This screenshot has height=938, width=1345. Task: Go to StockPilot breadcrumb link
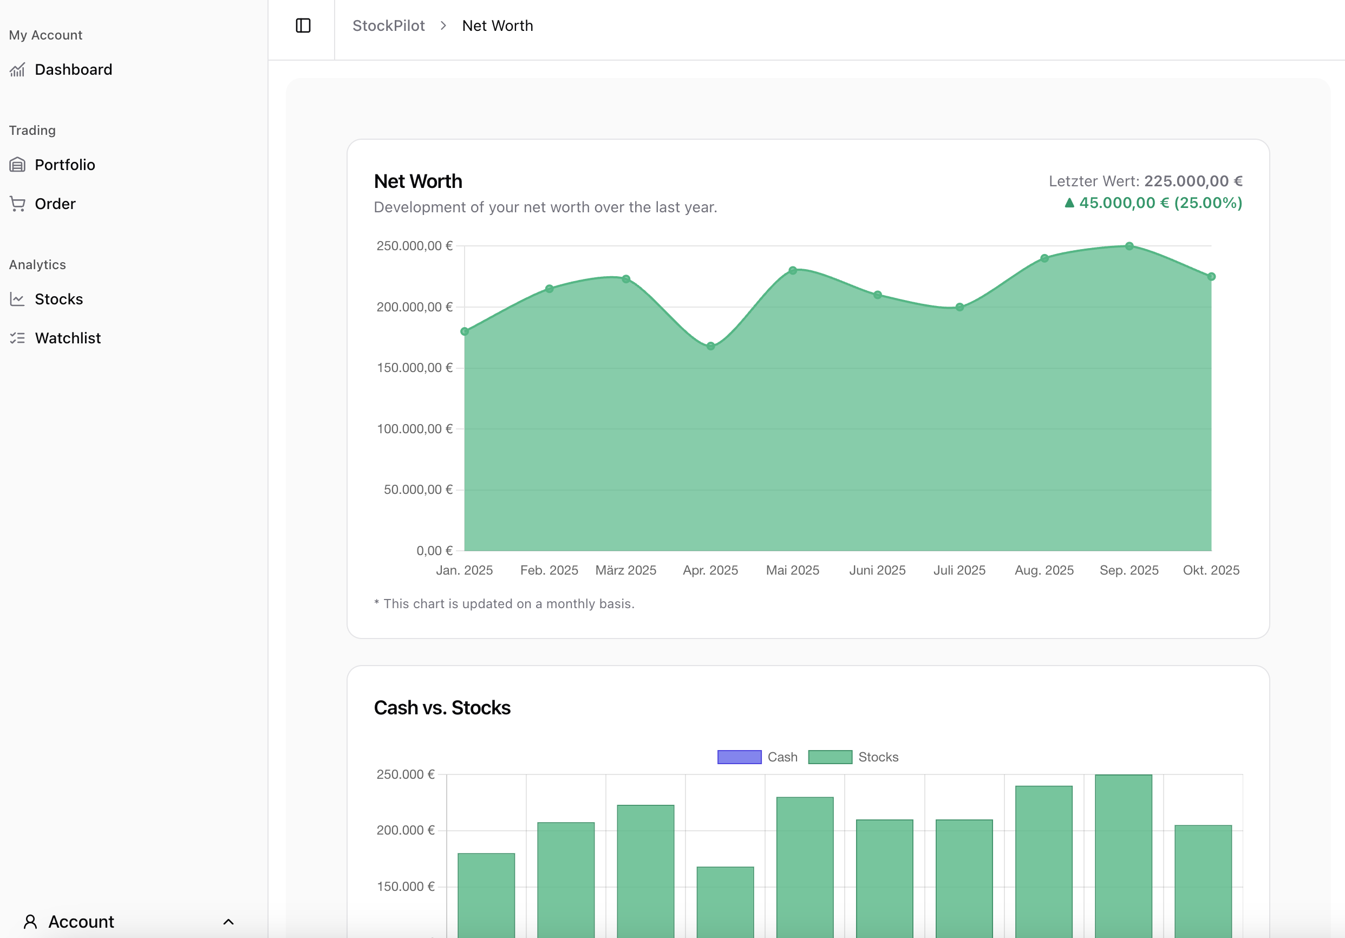click(x=388, y=26)
